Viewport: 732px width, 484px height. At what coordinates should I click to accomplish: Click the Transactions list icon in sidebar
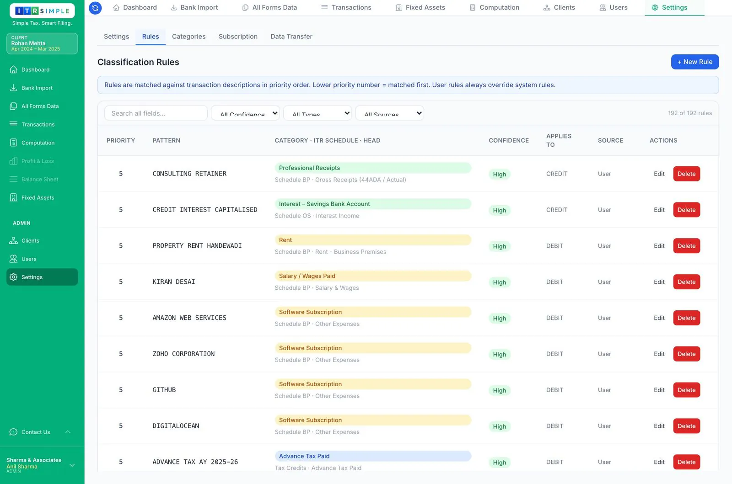[x=14, y=124]
